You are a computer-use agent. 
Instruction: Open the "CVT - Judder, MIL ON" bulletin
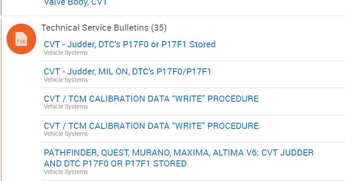tap(127, 71)
